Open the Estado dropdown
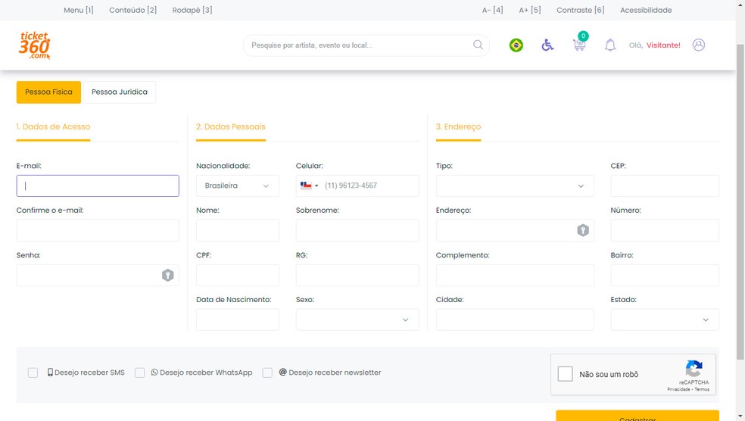 coord(664,320)
